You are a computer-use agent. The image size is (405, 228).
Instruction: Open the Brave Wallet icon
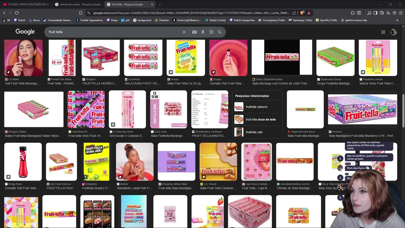[382, 13]
